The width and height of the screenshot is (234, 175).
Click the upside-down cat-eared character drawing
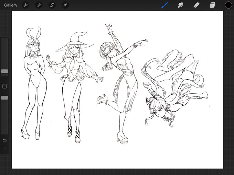tap(174, 89)
